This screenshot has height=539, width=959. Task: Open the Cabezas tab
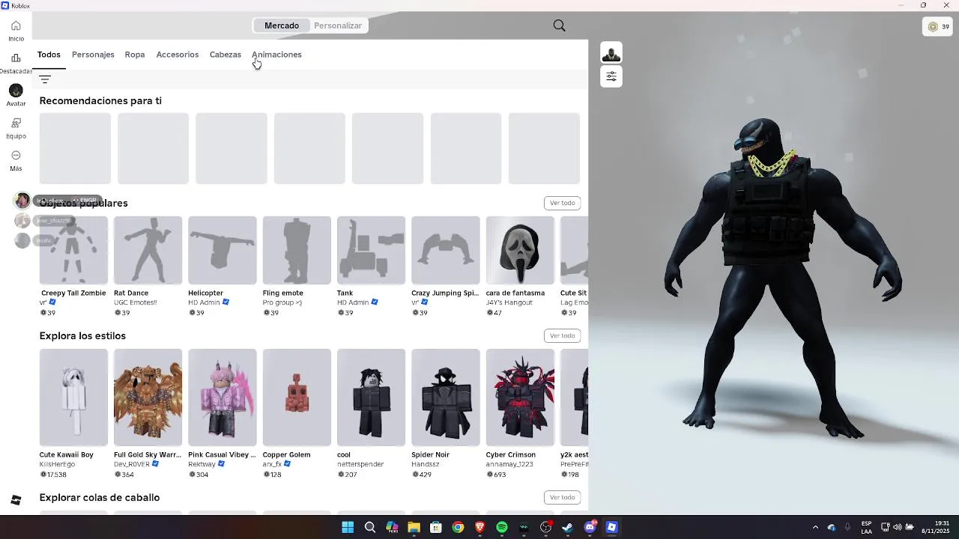tap(226, 55)
